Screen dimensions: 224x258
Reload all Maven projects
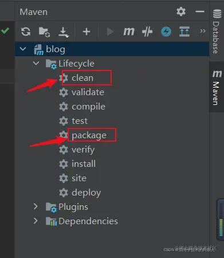pos(26,32)
